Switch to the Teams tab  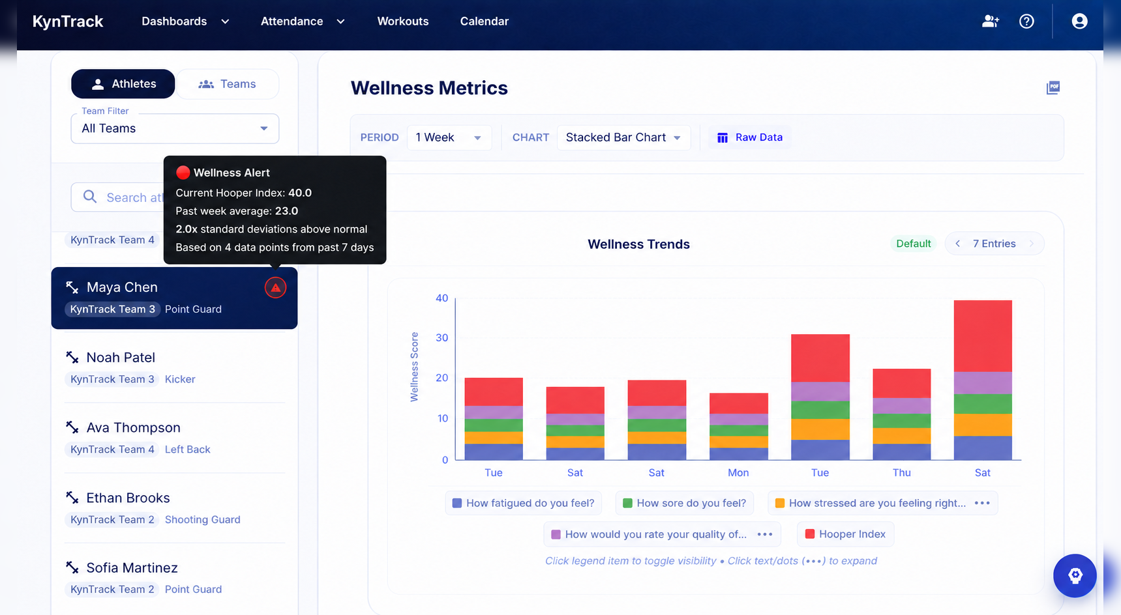(x=228, y=84)
